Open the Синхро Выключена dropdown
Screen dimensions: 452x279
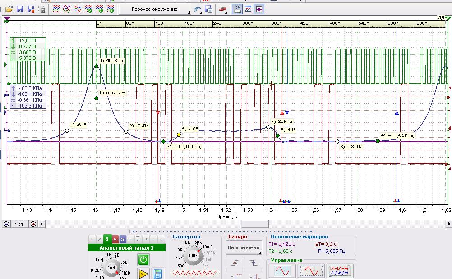coord(244,247)
